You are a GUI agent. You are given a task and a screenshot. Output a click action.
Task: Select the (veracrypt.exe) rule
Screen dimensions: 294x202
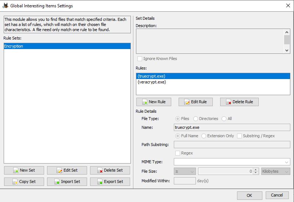click(151, 82)
